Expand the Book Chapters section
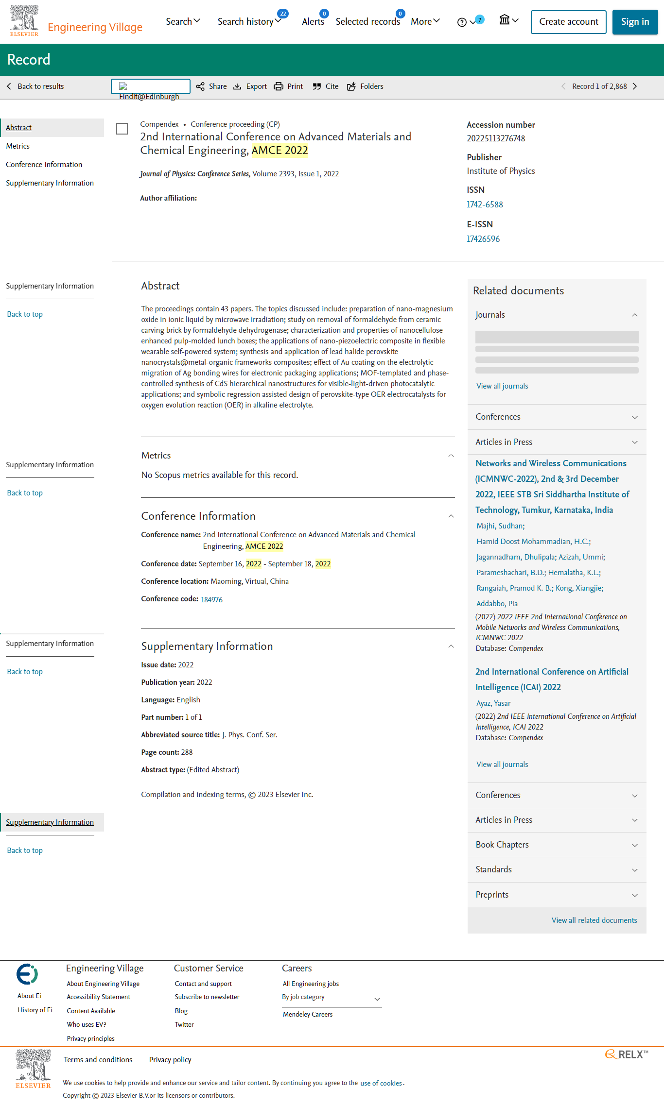This screenshot has height=1105, width=664. (557, 845)
